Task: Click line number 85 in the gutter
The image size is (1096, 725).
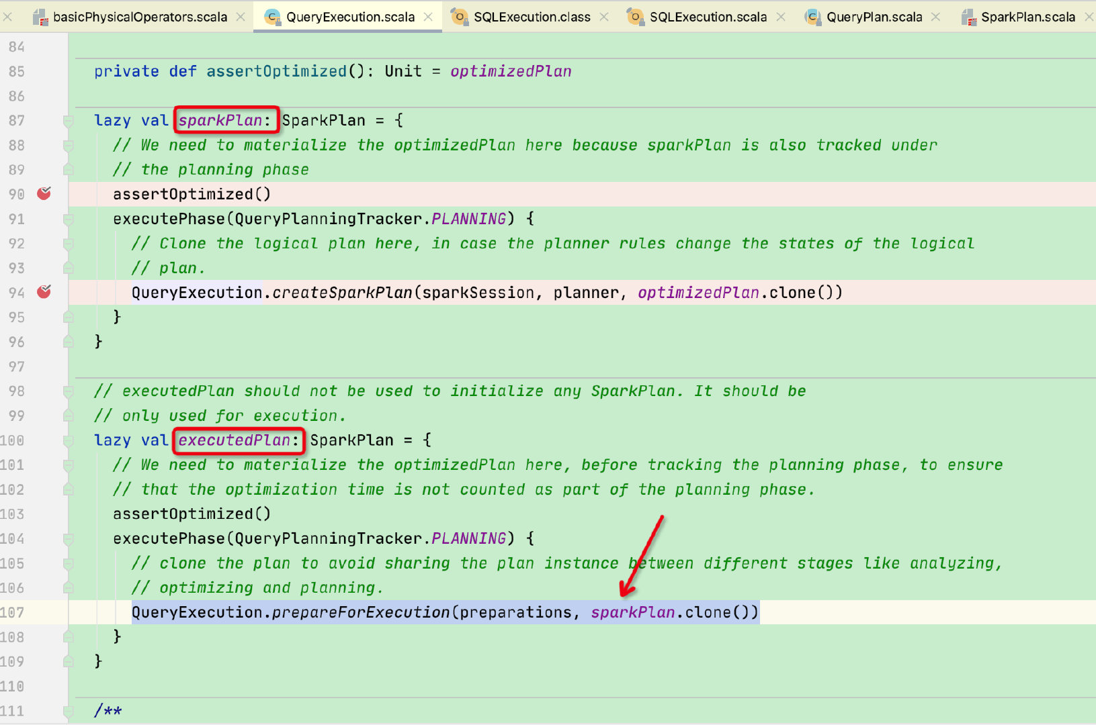Action: (17, 71)
